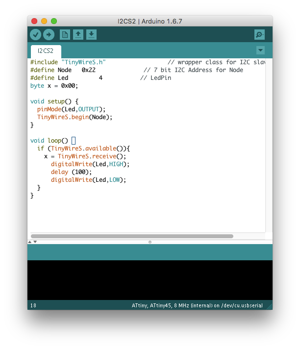300x349 pixels.
Task: Click the '#define Led' line
Action: pos(49,78)
